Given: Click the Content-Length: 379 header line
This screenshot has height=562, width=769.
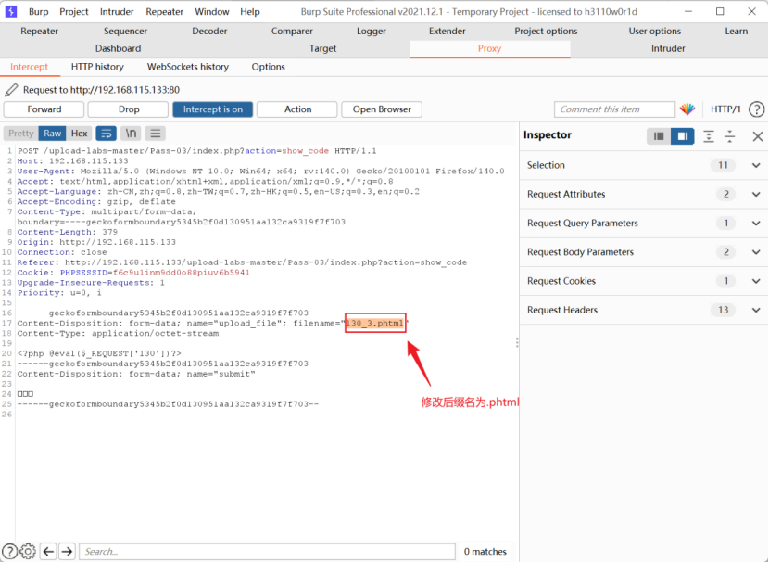Looking at the screenshot, I should point(68,232).
